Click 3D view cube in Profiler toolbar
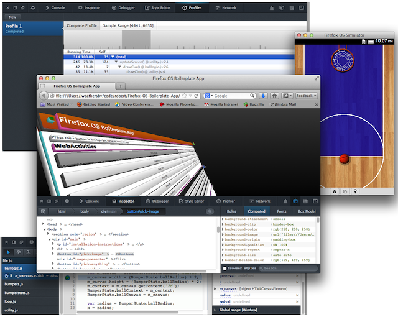Screen dimensions: 398x317 [x=282, y=8]
